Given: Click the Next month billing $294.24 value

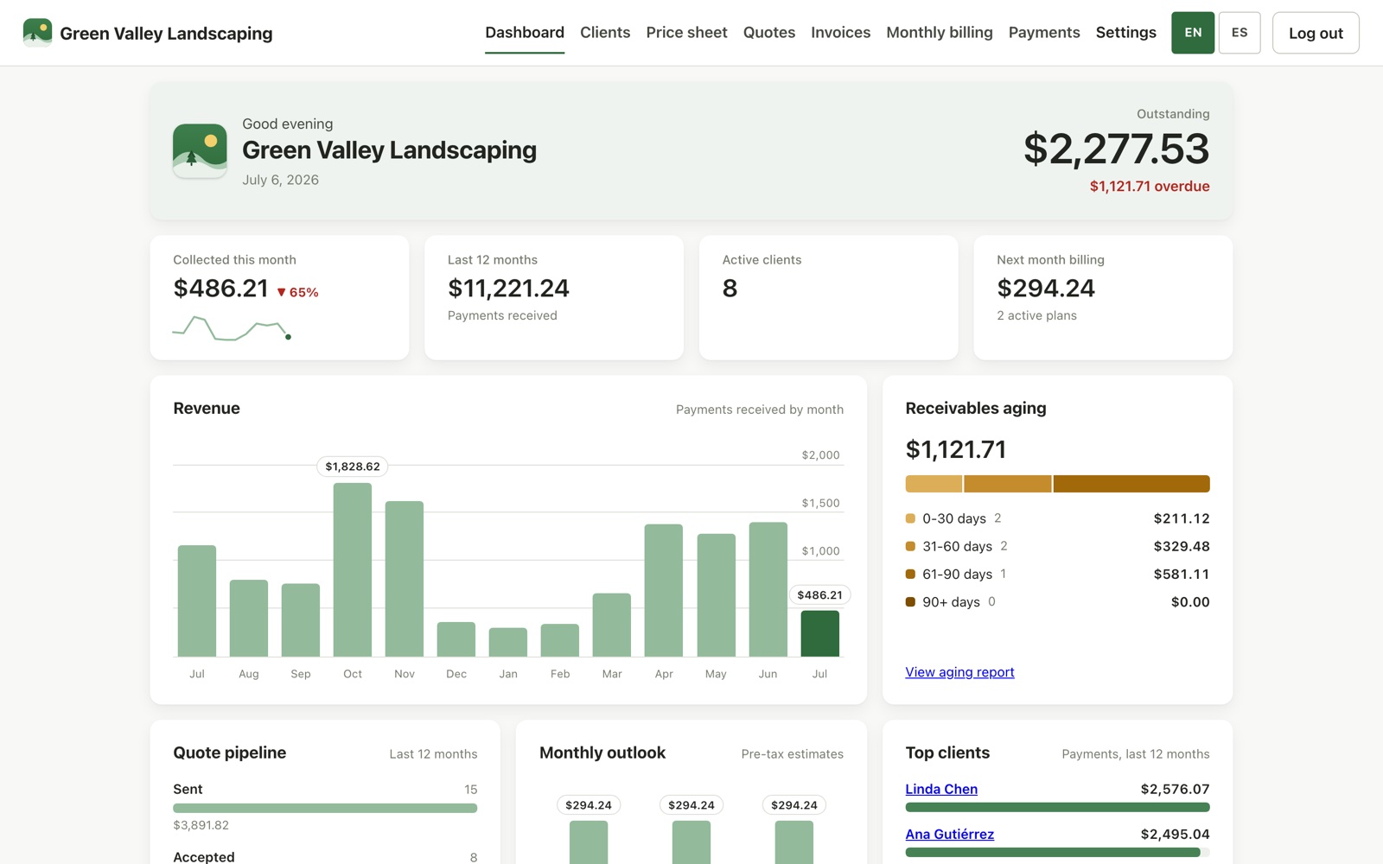Looking at the screenshot, I should click(x=1046, y=288).
